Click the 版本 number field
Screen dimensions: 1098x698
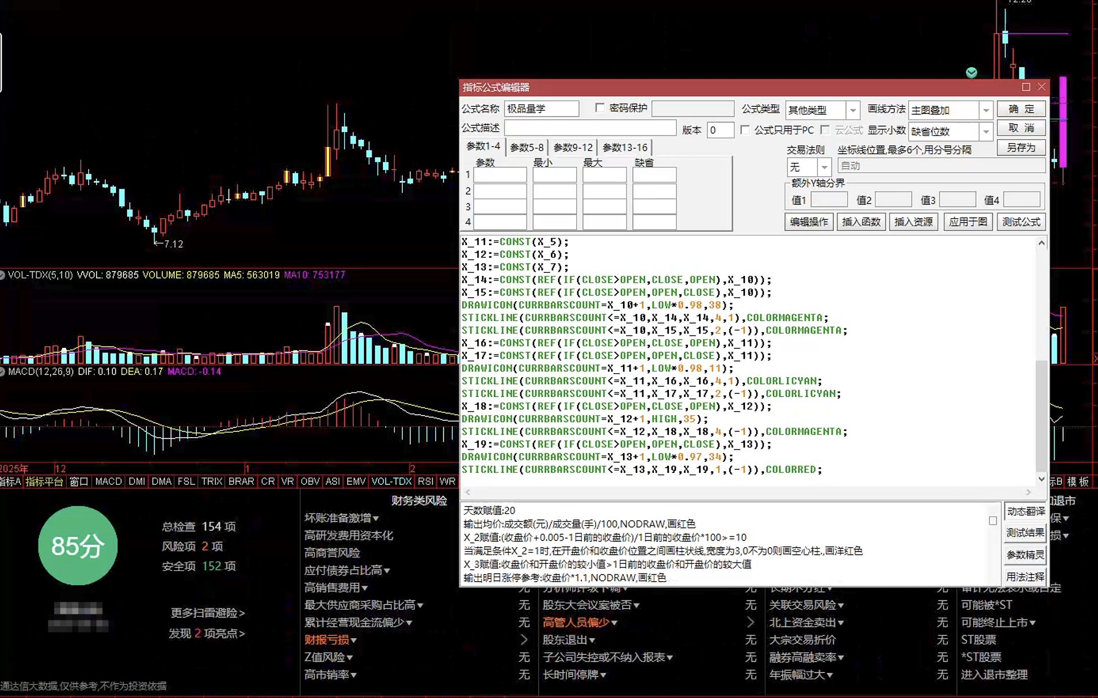(720, 130)
